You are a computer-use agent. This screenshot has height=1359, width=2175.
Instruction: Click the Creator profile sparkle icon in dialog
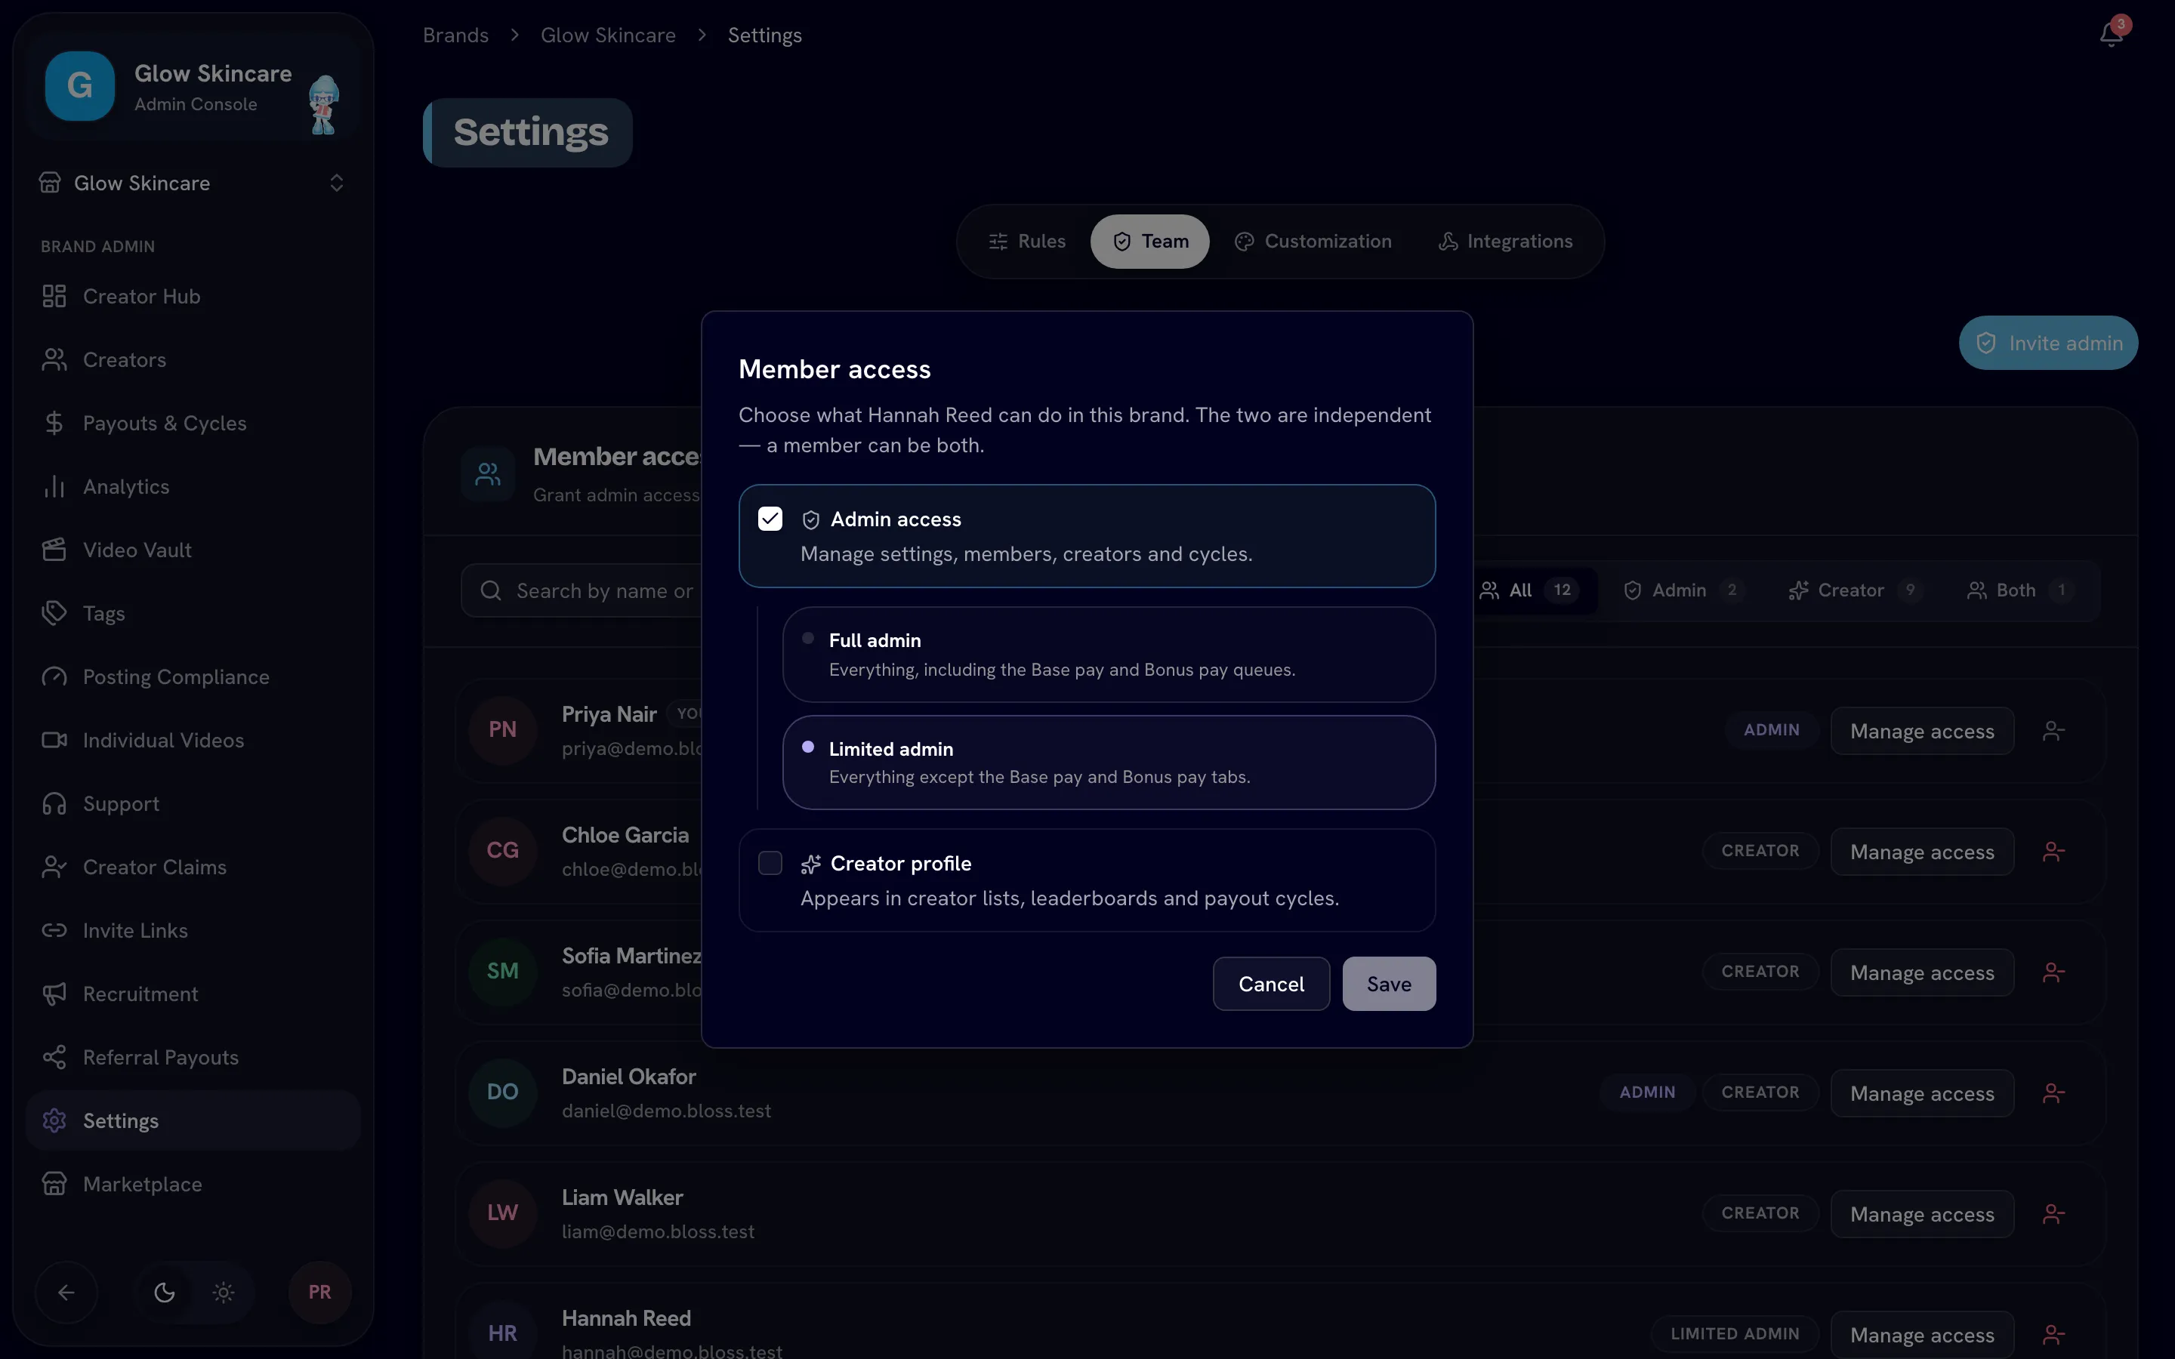[810, 864]
